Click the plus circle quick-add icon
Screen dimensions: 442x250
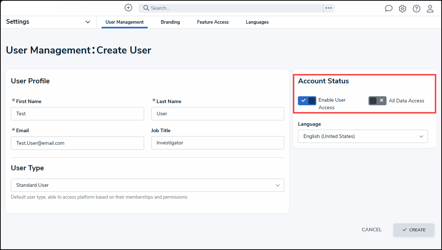click(128, 8)
